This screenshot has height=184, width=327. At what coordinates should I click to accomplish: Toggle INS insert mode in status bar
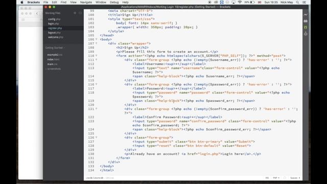[x=267, y=178]
